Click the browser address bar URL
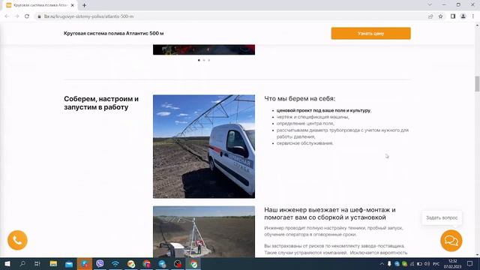The height and width of the screenshot is (270, 480). pyautogui.click(x=88, y=16)
